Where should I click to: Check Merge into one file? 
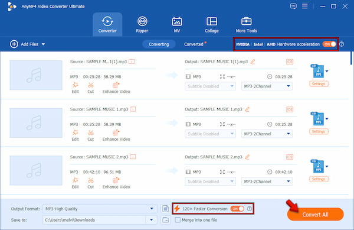coord(178,220)
